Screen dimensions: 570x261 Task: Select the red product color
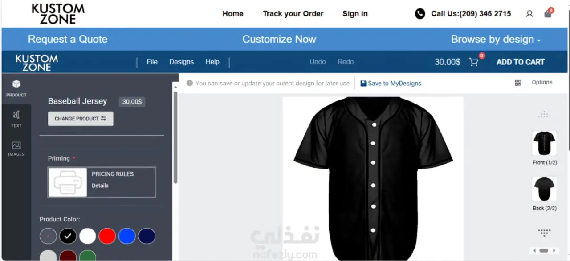click(x=107, y=236)
